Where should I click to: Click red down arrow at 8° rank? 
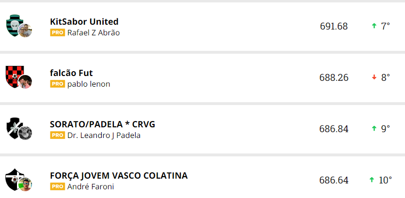pos(374,77)
